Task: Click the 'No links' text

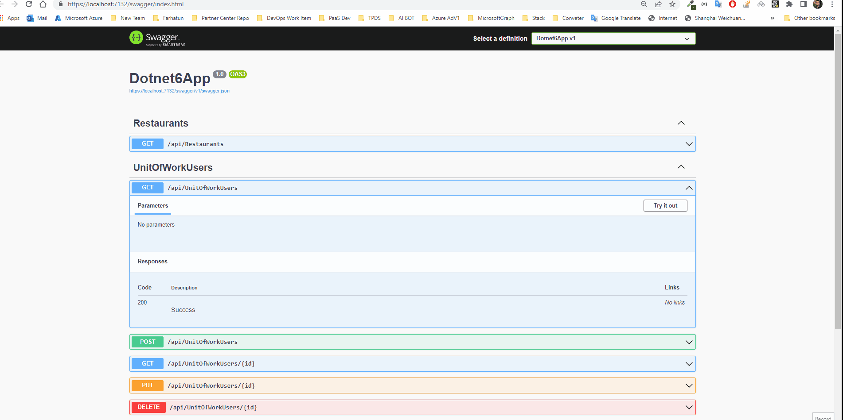Action: pos(675,302)
